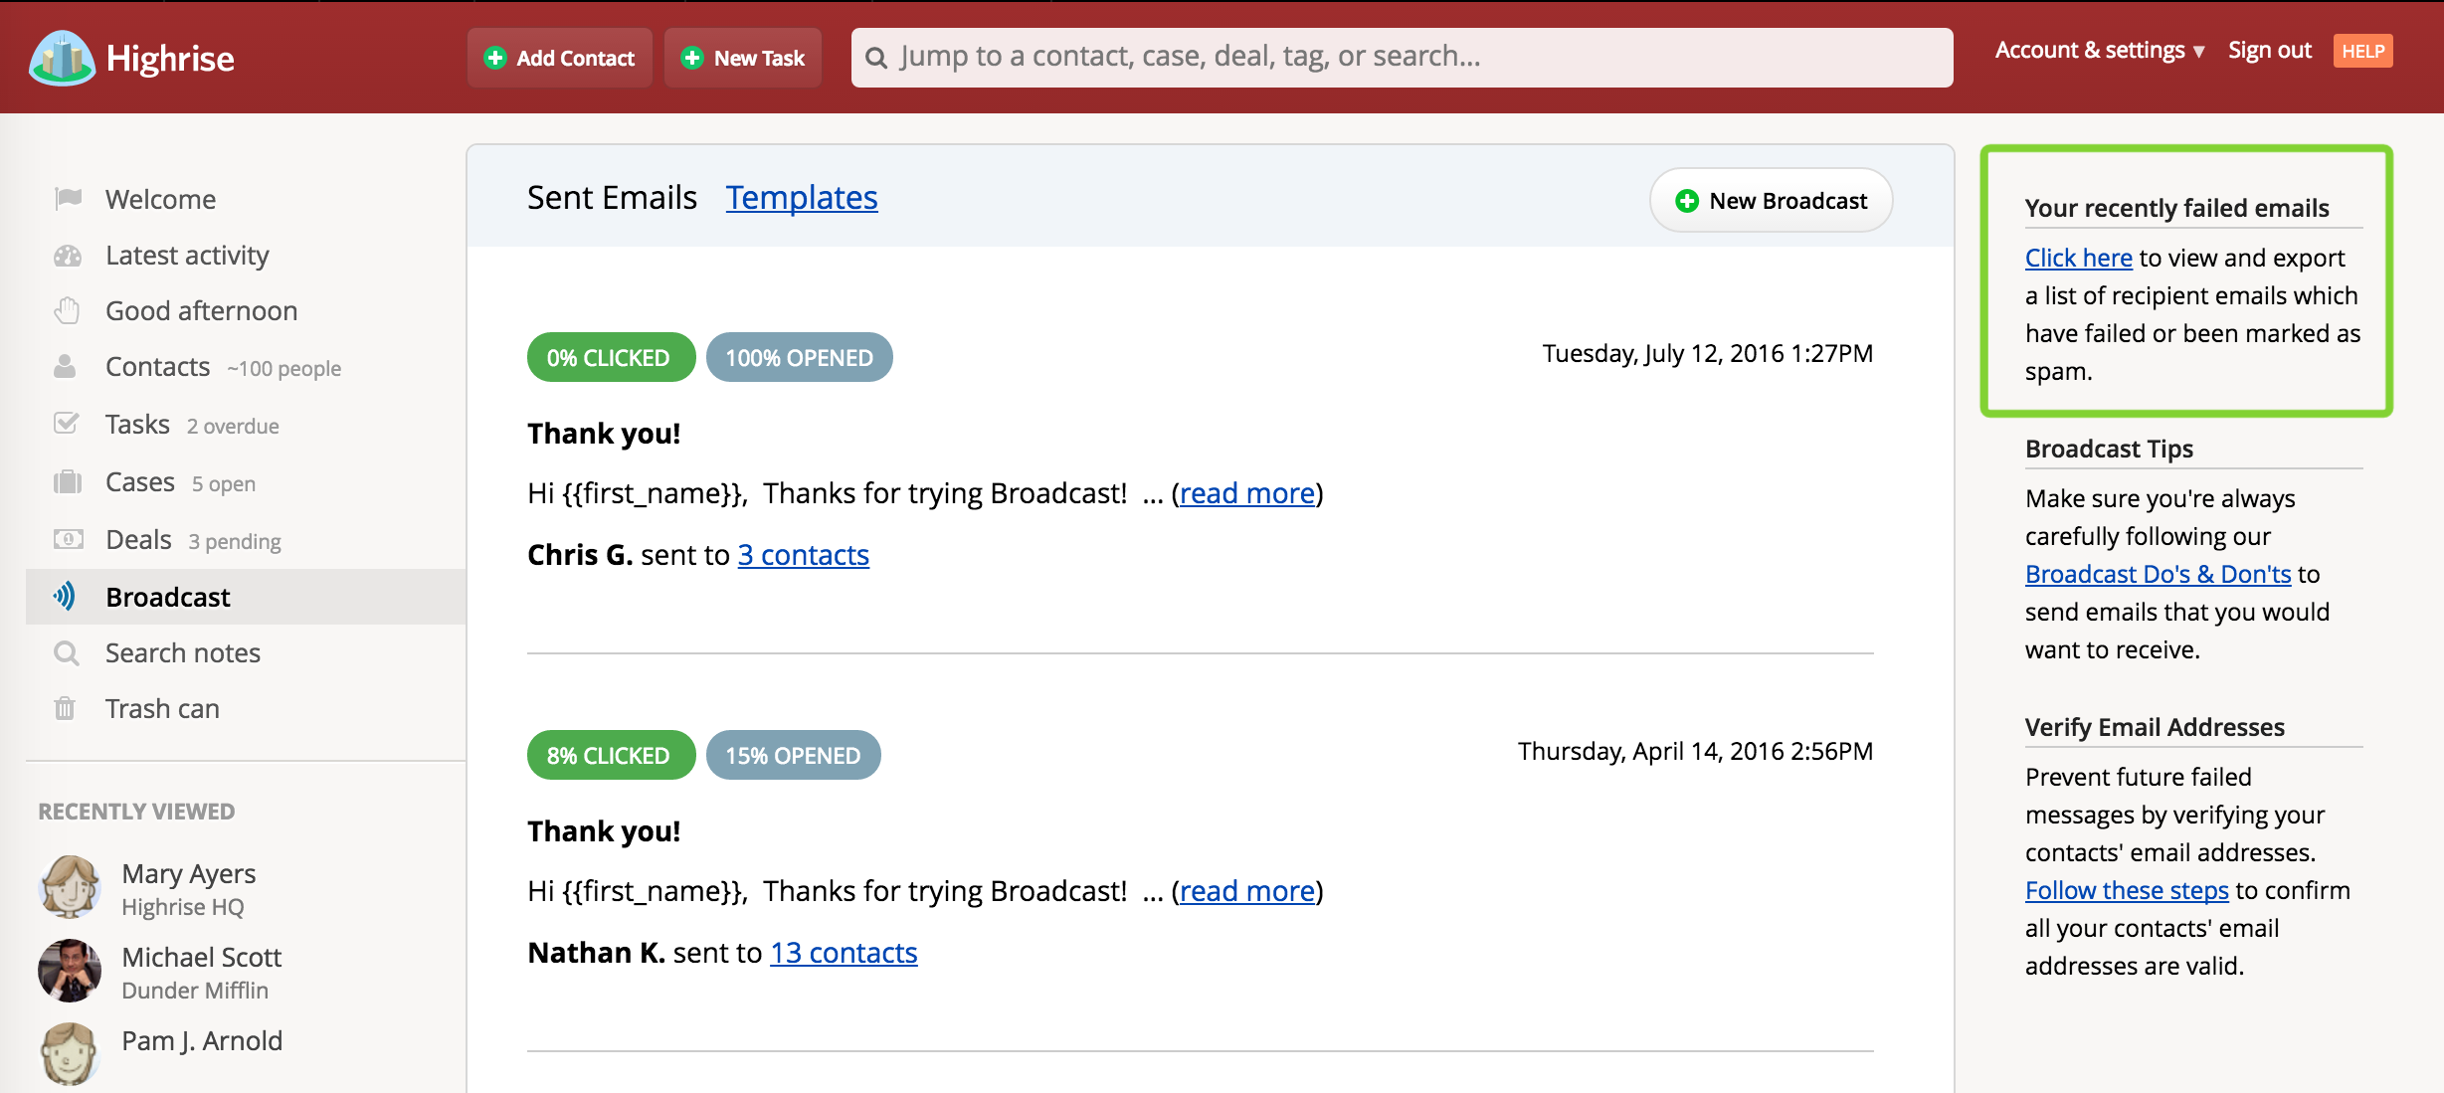Image resolution: width=2444 pixels, height=1093 pixels.
Task: Open the orange HELP badge
Action: [2362, 51]
